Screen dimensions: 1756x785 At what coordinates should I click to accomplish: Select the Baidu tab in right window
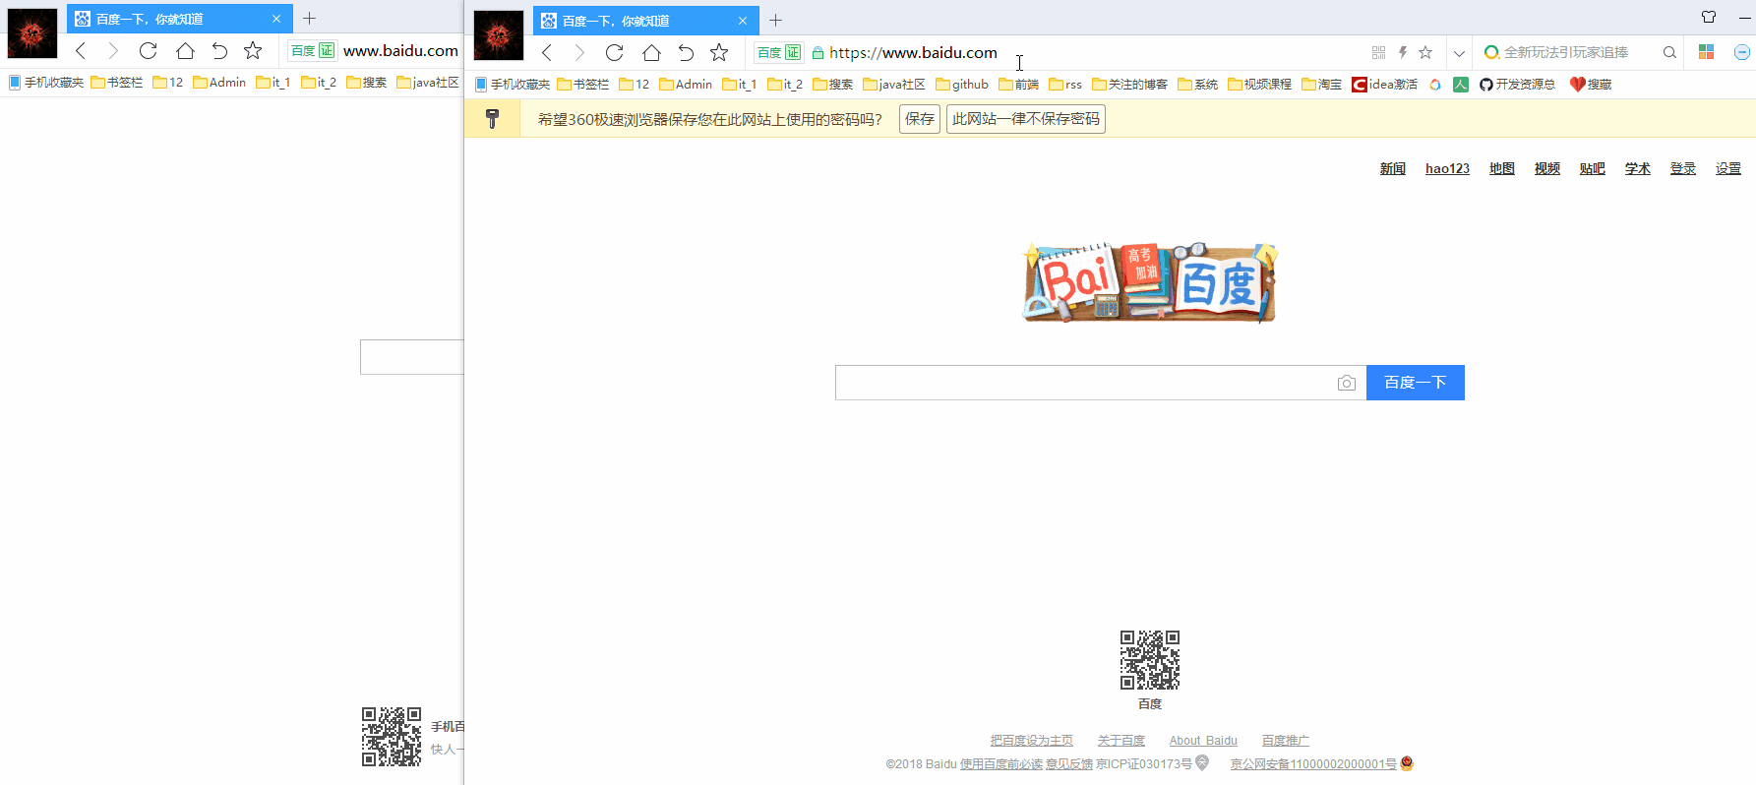[x=646, y=21]
